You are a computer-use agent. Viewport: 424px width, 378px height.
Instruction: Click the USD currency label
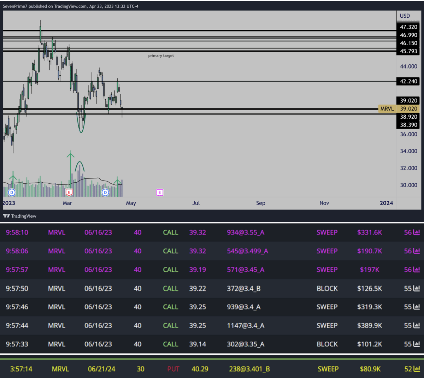[x=405, y=16]
